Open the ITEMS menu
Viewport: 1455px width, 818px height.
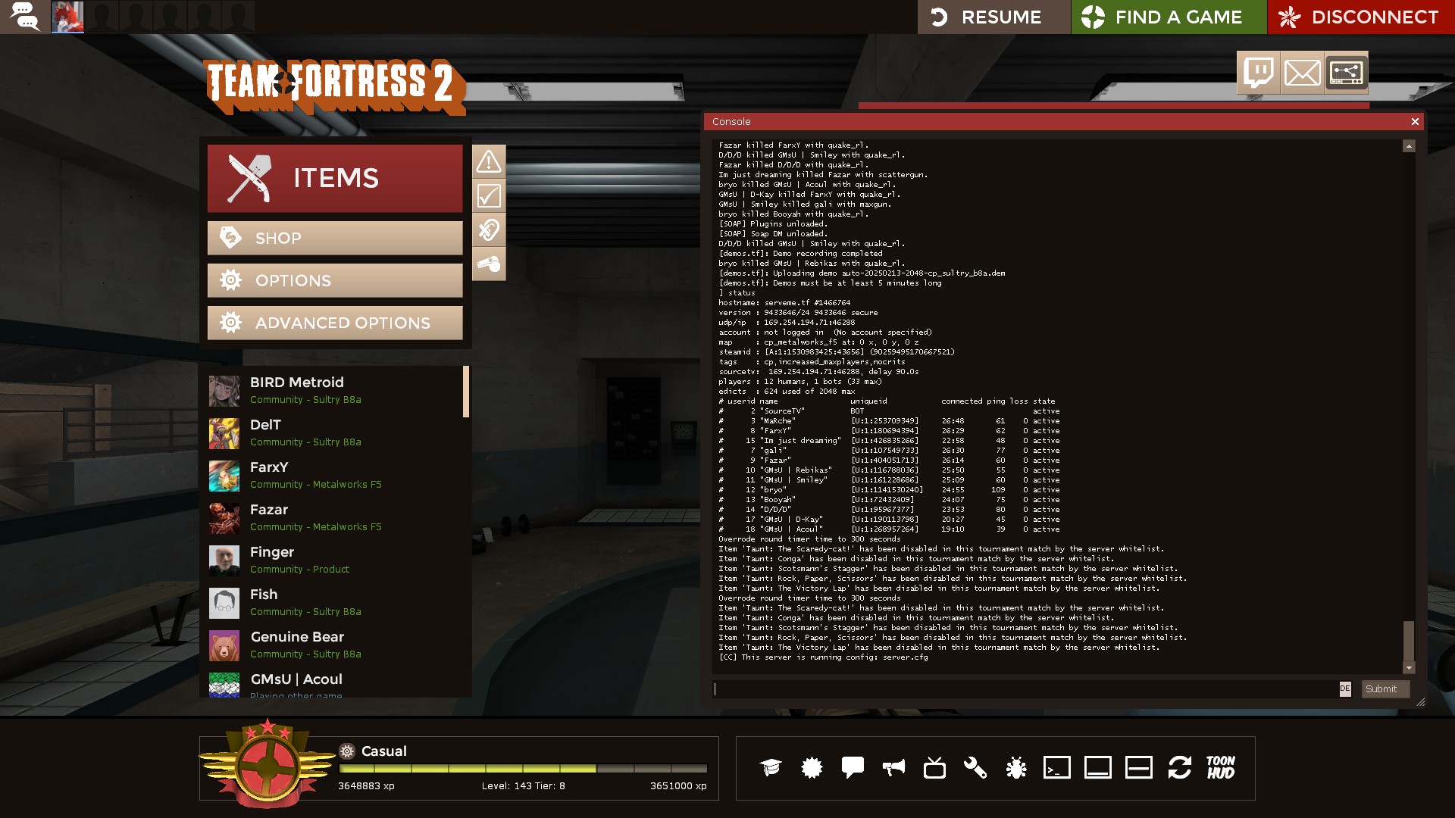coord(335,178)
